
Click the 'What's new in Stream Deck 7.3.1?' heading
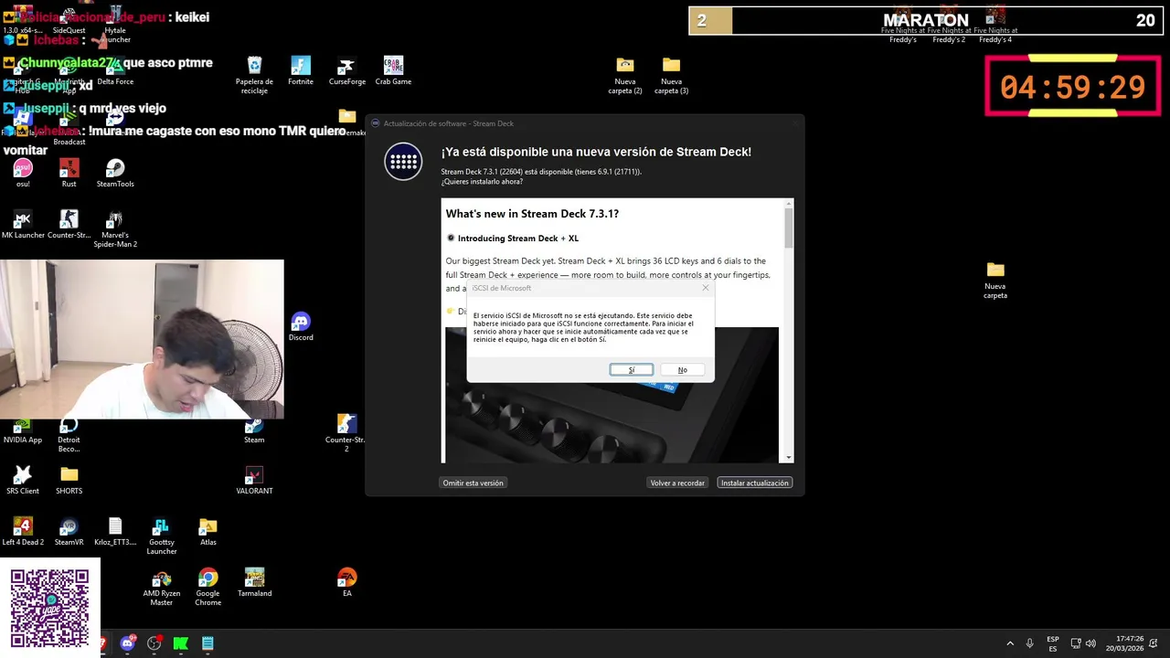532,214
